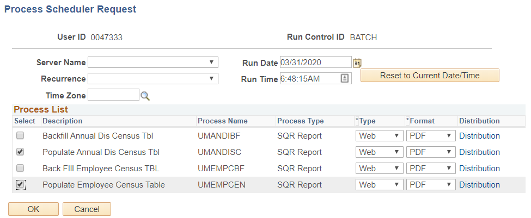Open the Run Date calendar picker icon
Screen dimensions: 531x218
tap(357, 63)
